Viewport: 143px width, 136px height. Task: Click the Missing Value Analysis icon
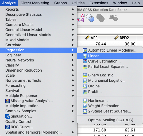tap(7, 101)
